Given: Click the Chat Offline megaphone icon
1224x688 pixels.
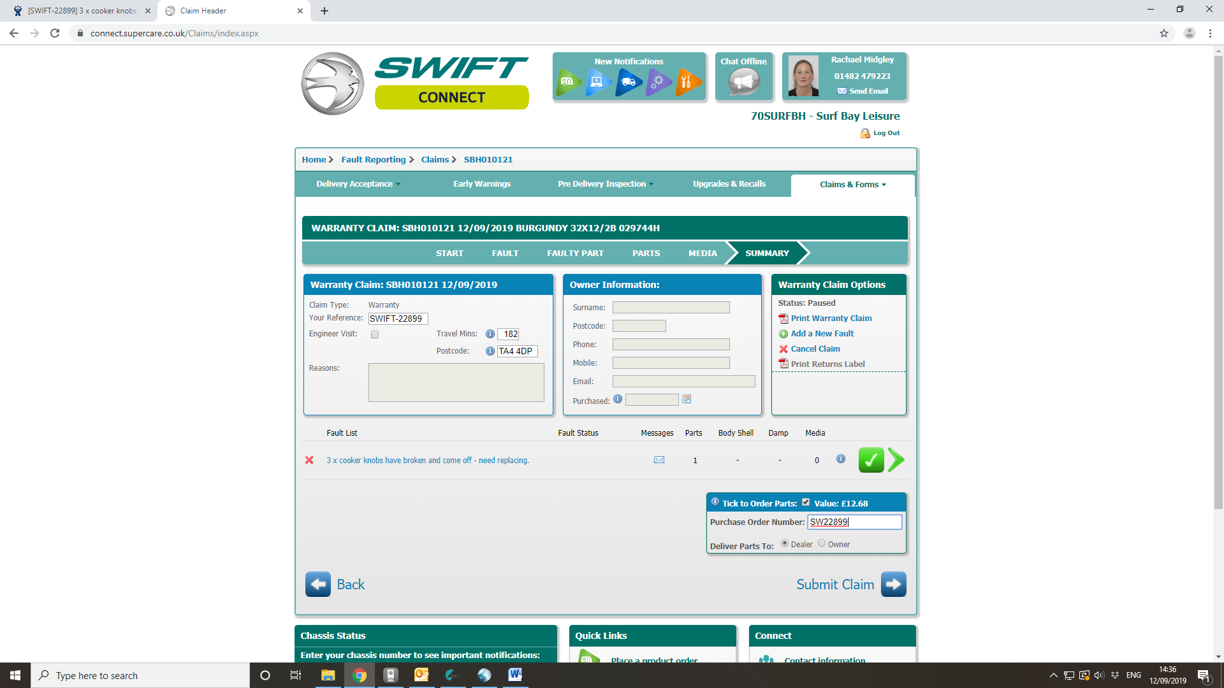Looking at the screenshot, I should (x=744, y=82).
